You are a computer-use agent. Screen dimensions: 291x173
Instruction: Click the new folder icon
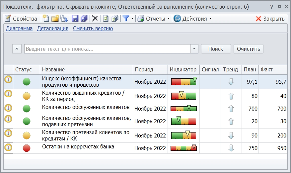55,19
